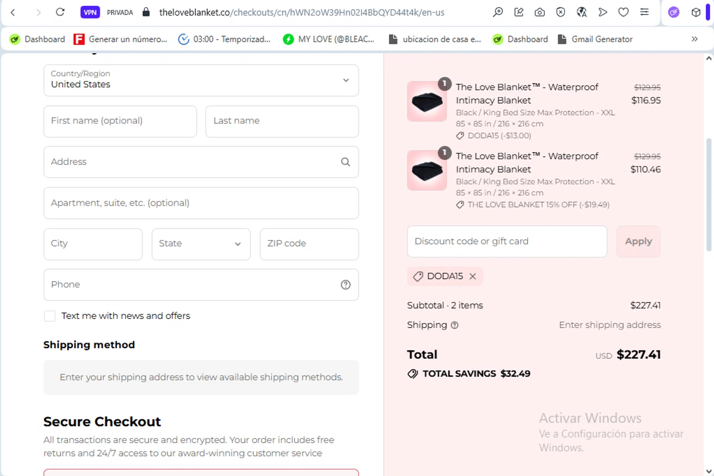Screen dimensions: 714x476
Task: Click the address search magnifier icon
Action: point(346,162)
